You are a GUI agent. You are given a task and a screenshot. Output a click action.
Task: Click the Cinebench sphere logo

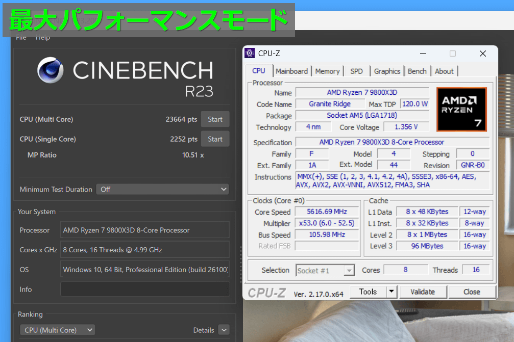pyautogui.click(x=51, y=70)
